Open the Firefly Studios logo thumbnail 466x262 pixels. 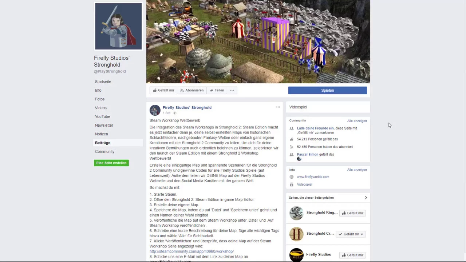pyautogui.click(x=296, y=255)
